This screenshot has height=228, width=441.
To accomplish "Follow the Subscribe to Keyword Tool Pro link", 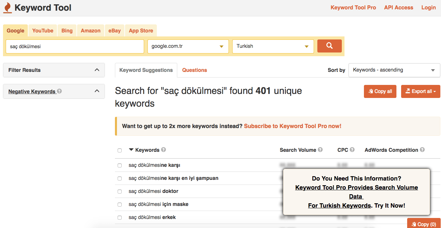I will [x=293, y=126].
